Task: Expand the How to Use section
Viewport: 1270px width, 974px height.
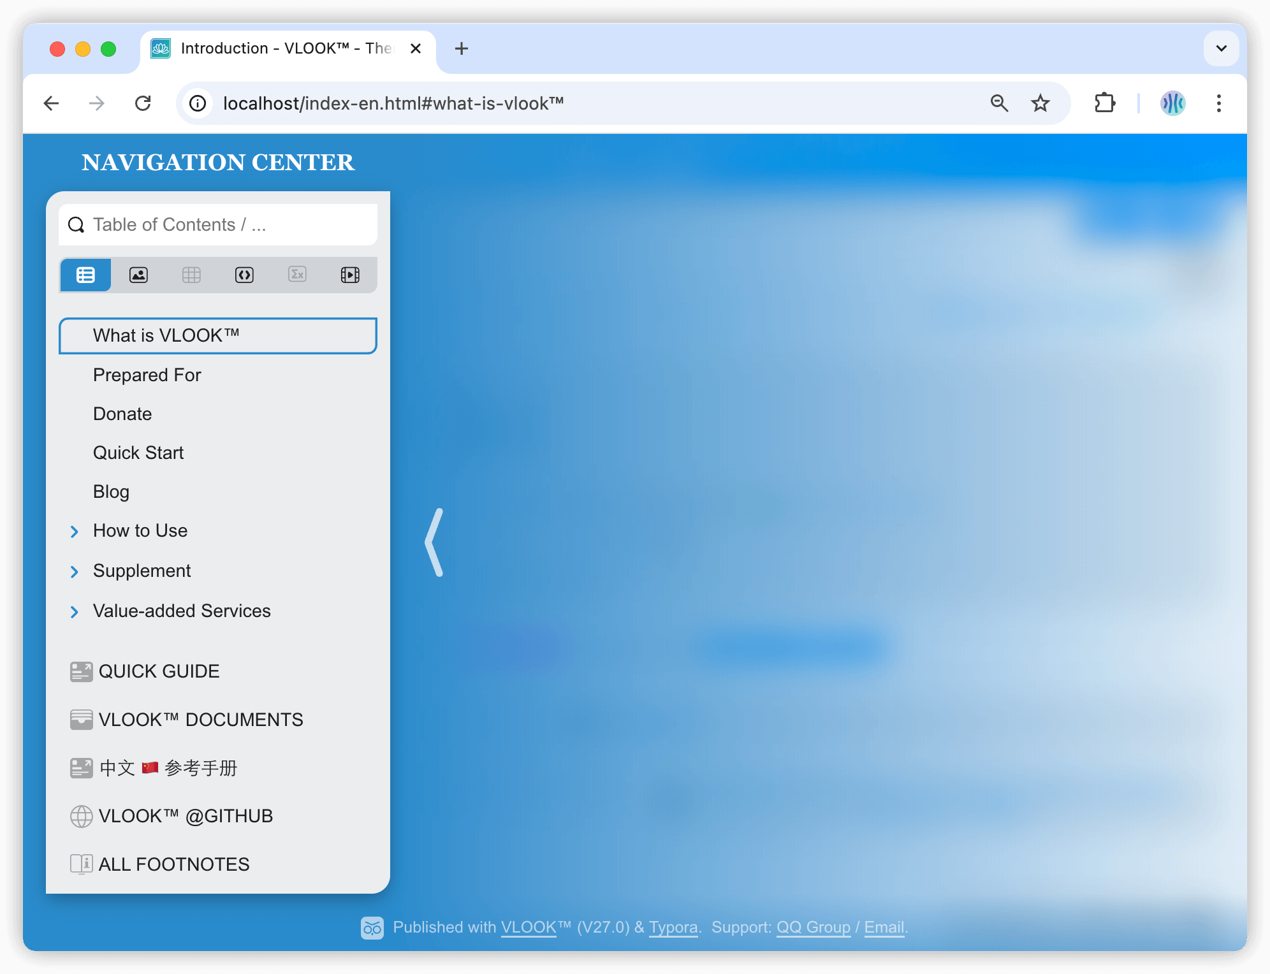Action: (75, 531)
